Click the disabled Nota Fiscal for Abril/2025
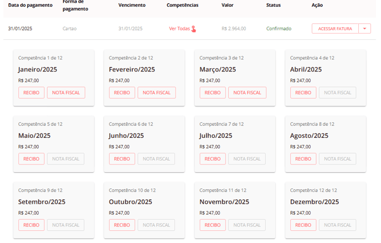The image size is (381, 243). coord(337,92)
